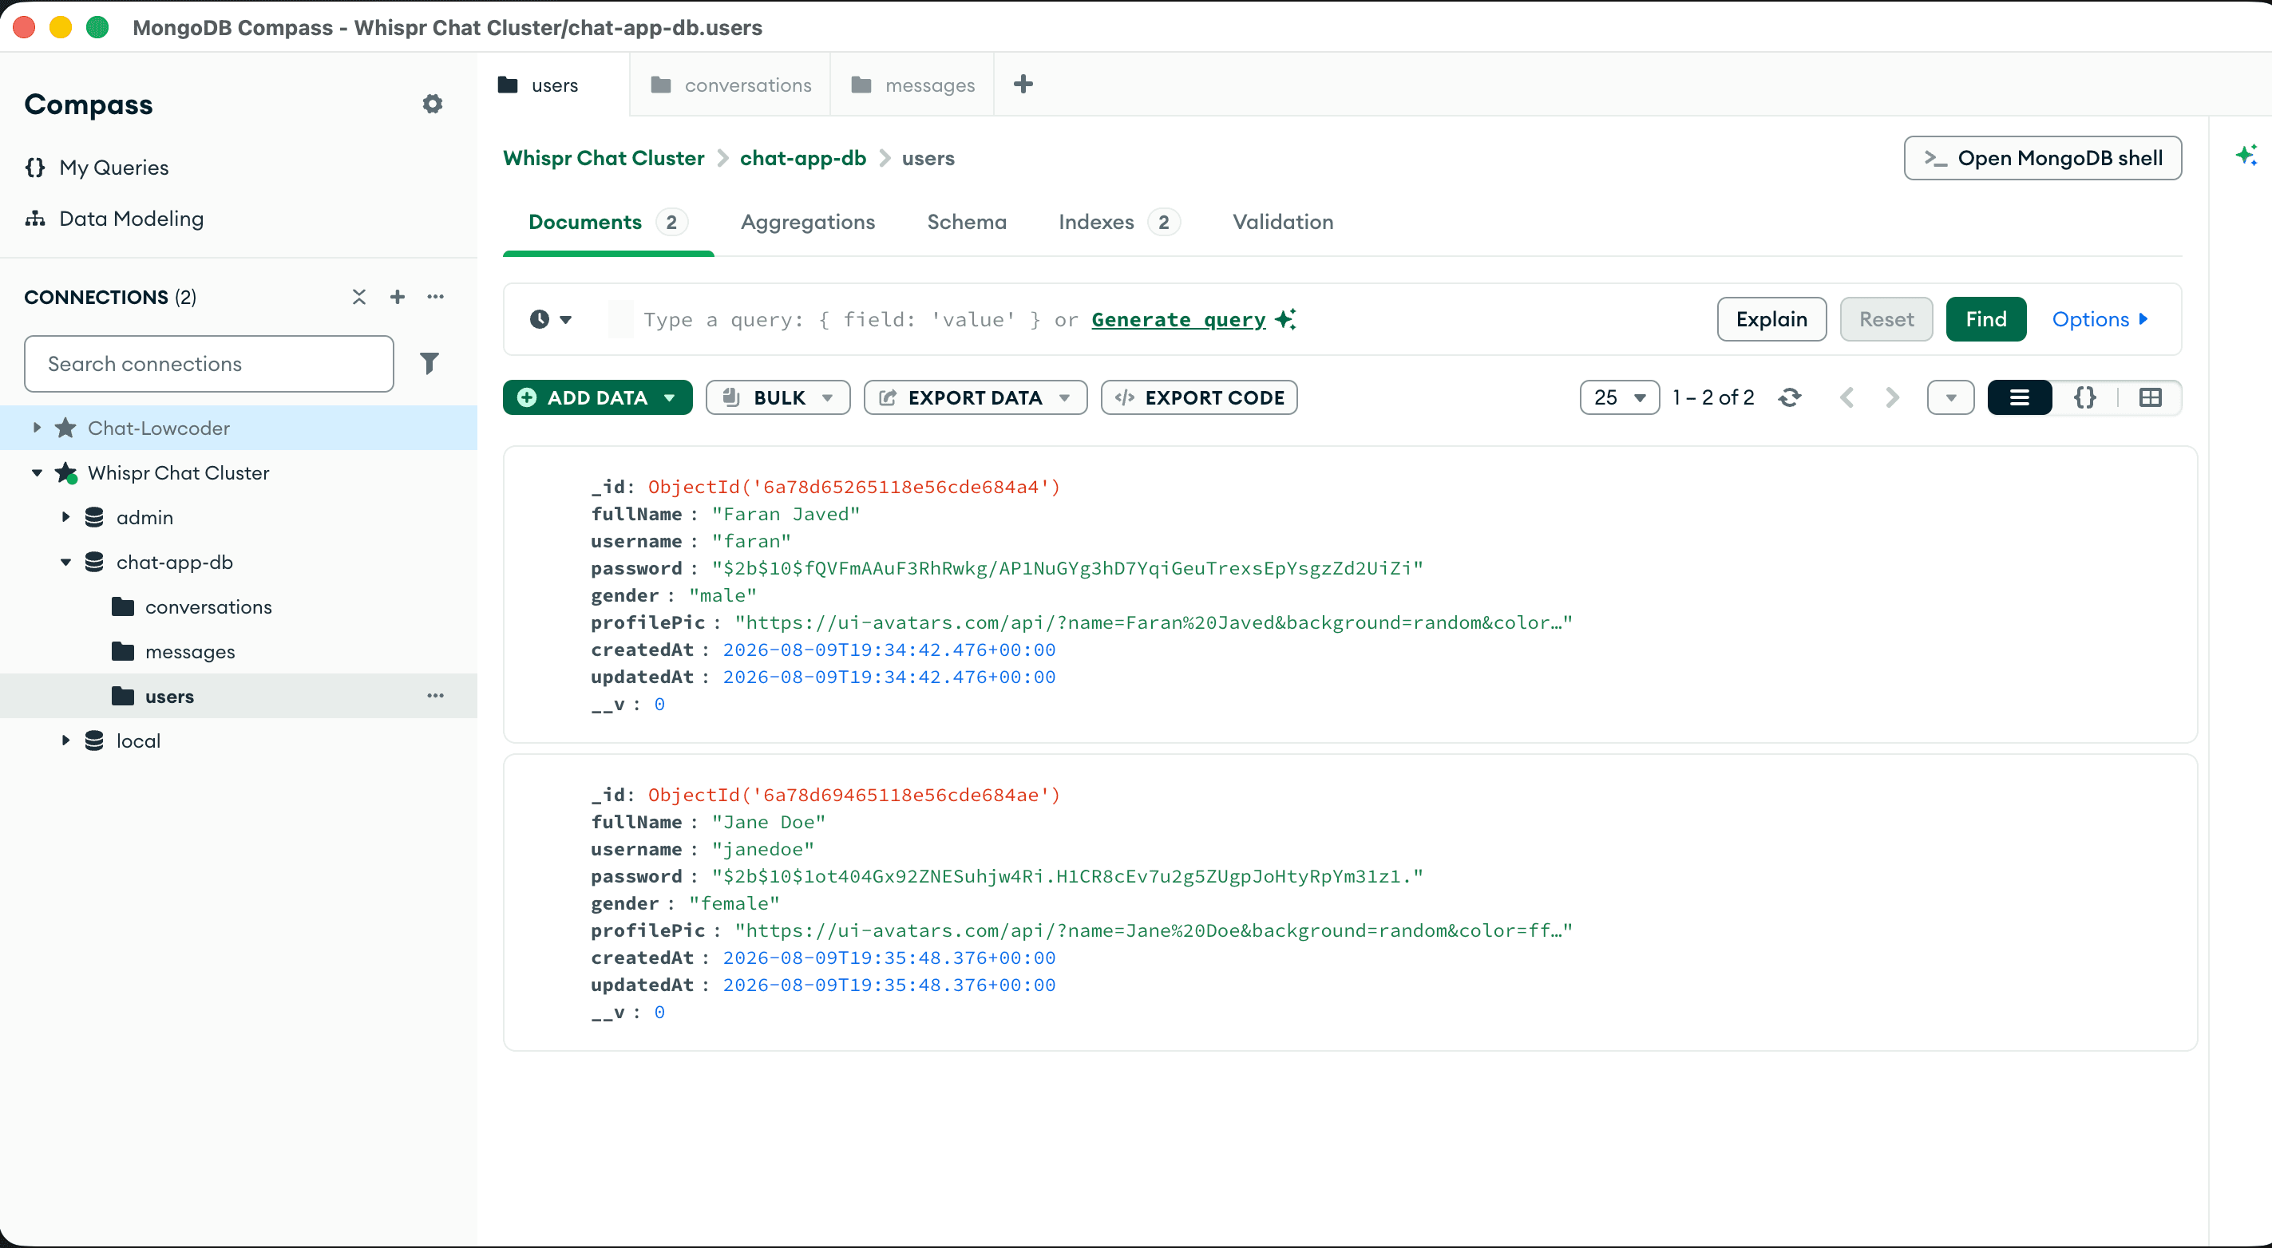2272x1248 pixels.
Task: Run the query with Find
Action: coord(1986,319)
